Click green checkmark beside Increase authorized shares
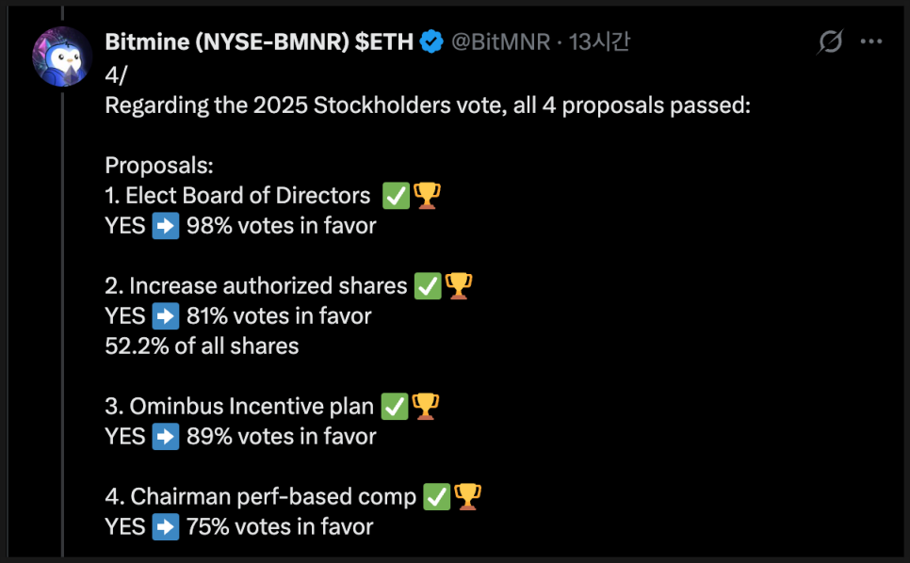The image size is (910, 563). (428, 286)
